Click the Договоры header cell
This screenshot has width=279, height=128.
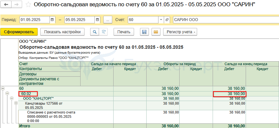tap(50, 74)
